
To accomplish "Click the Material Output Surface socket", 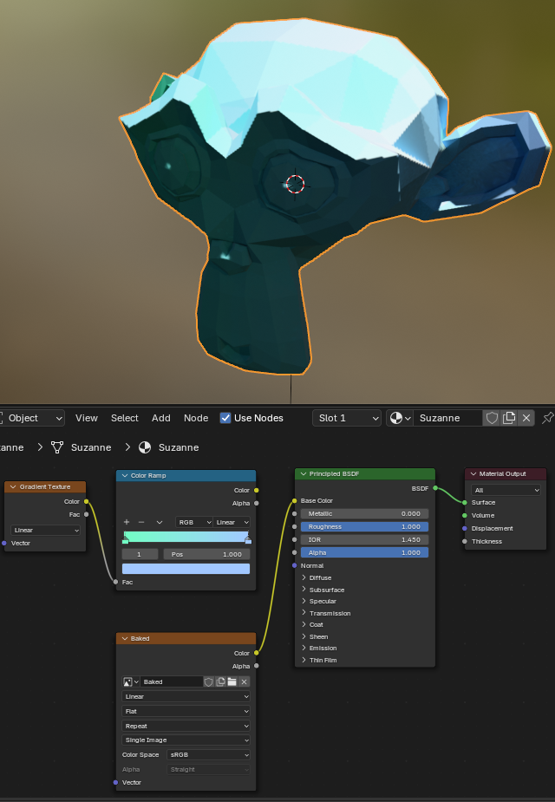I will click(x=465, y=502).
